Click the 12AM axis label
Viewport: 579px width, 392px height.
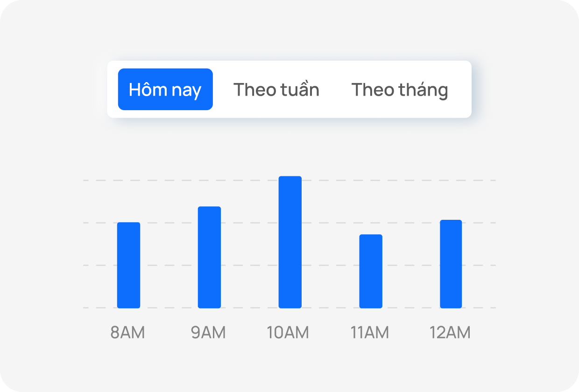(x=451, y=332)
